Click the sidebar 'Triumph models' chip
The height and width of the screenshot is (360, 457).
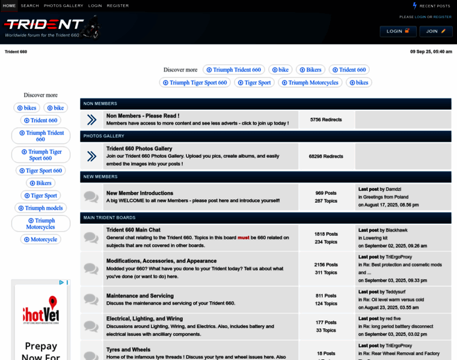tap(40, 208)
